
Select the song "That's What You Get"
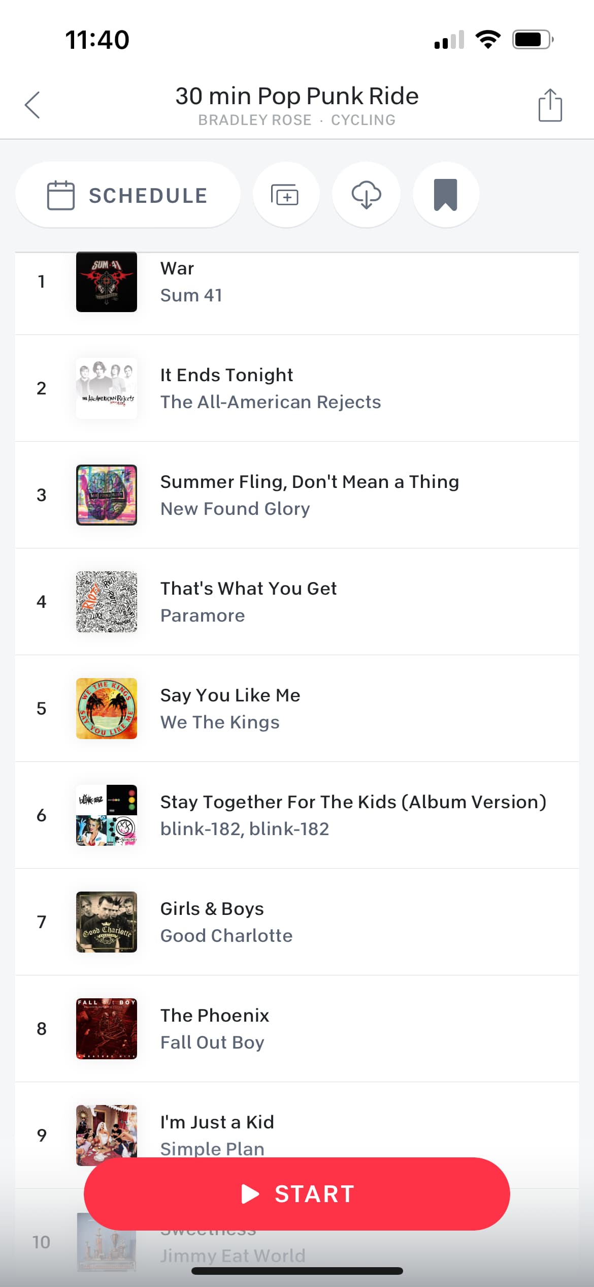coord(248,589)
